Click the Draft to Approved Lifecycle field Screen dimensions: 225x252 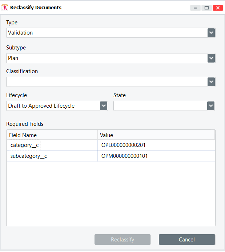tap(53, 106)
